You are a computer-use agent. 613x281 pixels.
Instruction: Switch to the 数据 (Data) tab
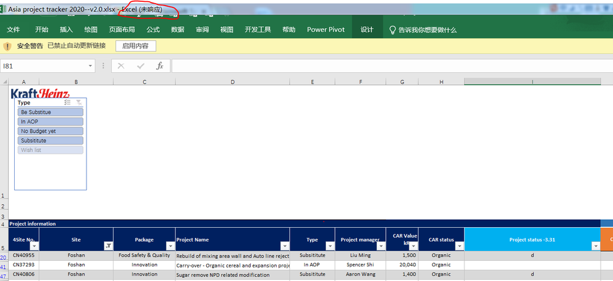click(x=177, y=29)
